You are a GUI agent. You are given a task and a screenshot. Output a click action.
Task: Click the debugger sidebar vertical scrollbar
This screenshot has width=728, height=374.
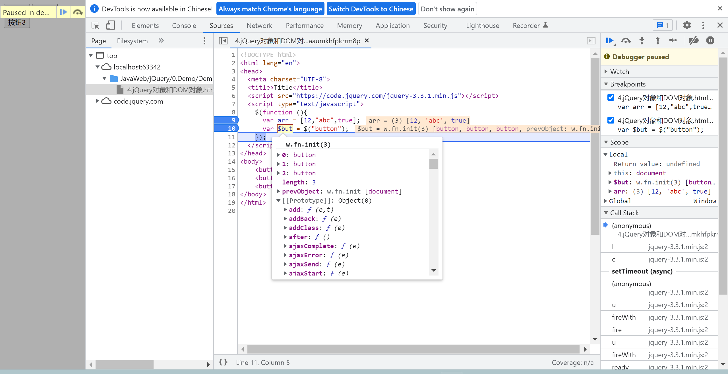pos(723,176)
